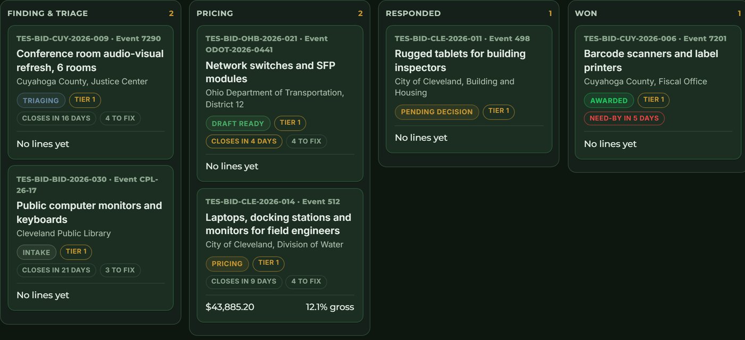
Task: Click the Responded column header
Action: coord(413,13)
